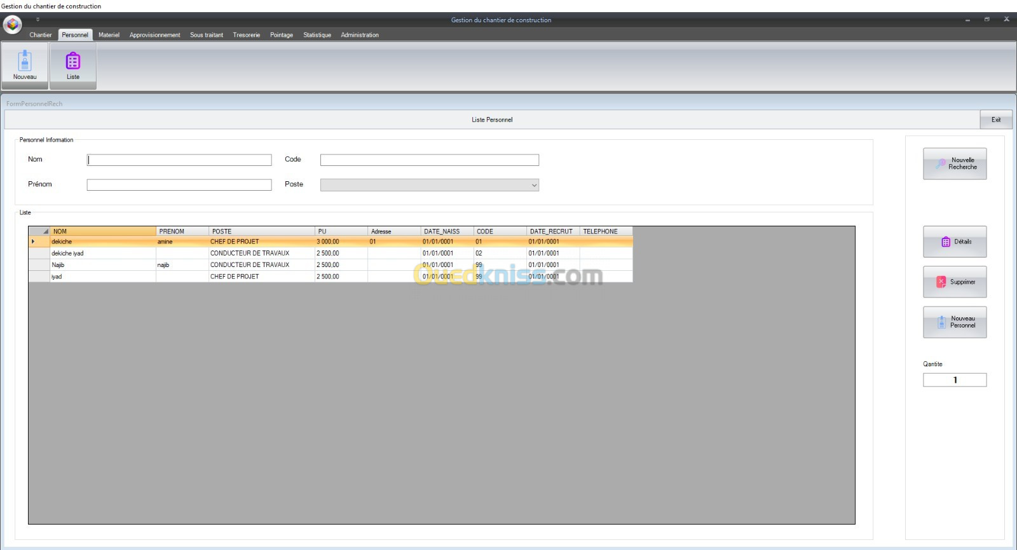This screenshot has width=1017, height=550.
Task: Click the Nouveau Personnel button
Action: (955, 322)
